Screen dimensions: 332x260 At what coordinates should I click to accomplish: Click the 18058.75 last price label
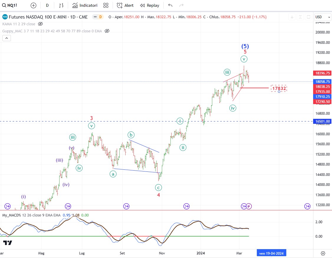point(323,81)
